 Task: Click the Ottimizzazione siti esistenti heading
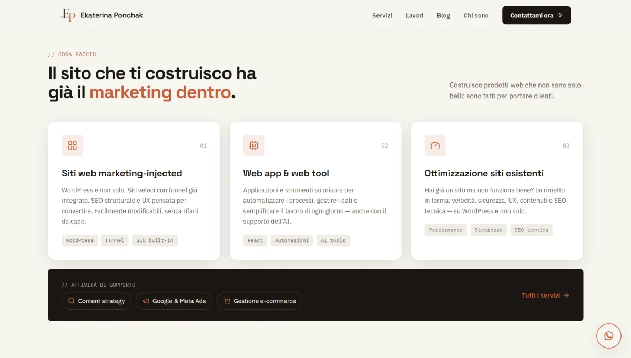pos(484,173)
